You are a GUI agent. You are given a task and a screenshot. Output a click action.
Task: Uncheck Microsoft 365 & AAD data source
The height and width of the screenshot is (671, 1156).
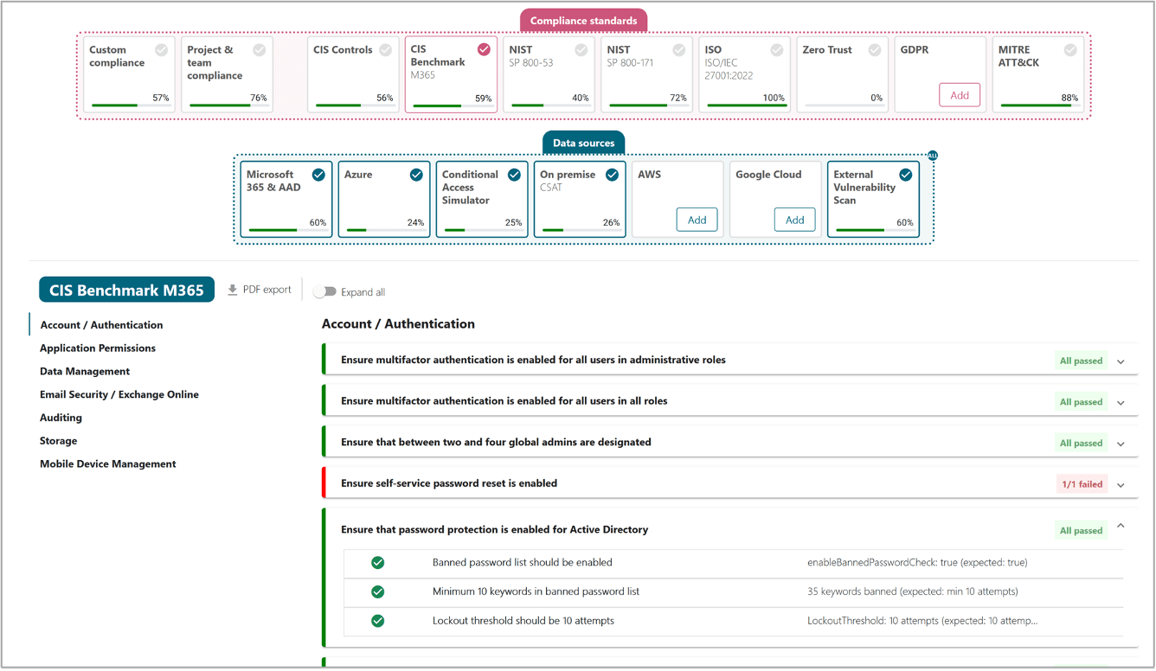pyautogui.click(x=318, y=175)
